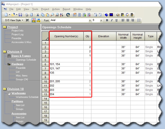The width and height of the screenshot is (165, 129).
Task: Open the Hardware link
Action: [x=17, y=64]
